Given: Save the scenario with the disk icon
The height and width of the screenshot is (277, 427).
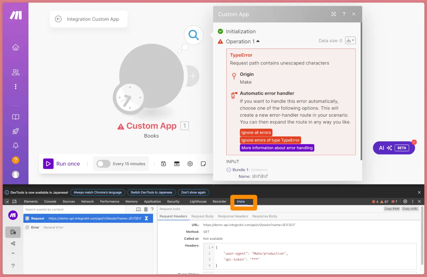Looking at the screenshot, I should pyautogui.click(x=163, y=164).
